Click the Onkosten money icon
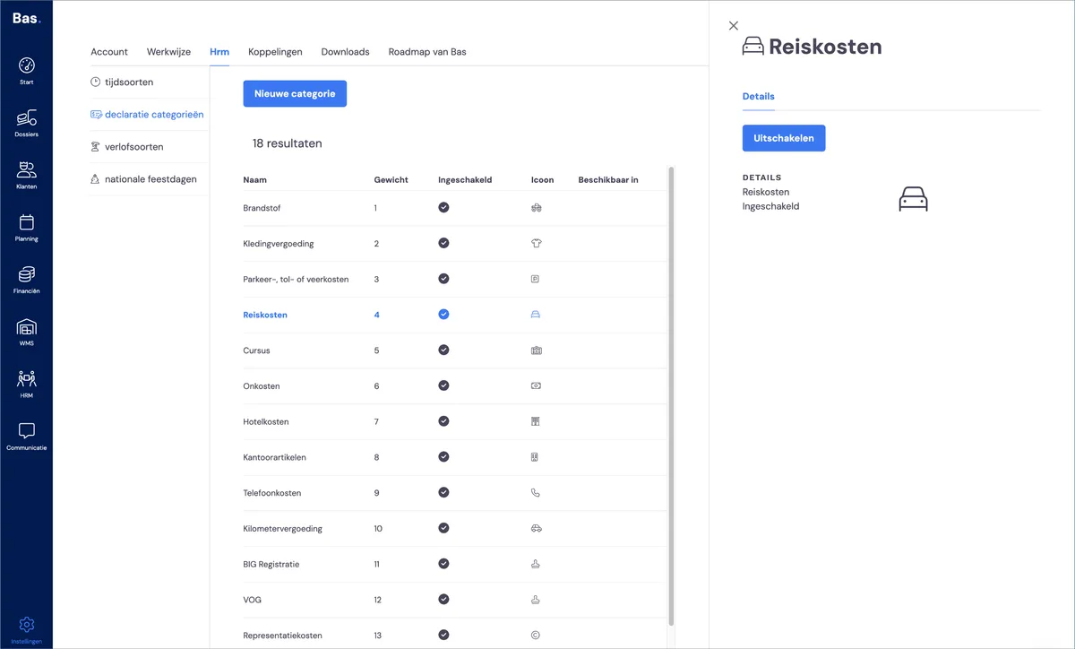This screenshot has width=1075, height=649. [x=536, y=385]
